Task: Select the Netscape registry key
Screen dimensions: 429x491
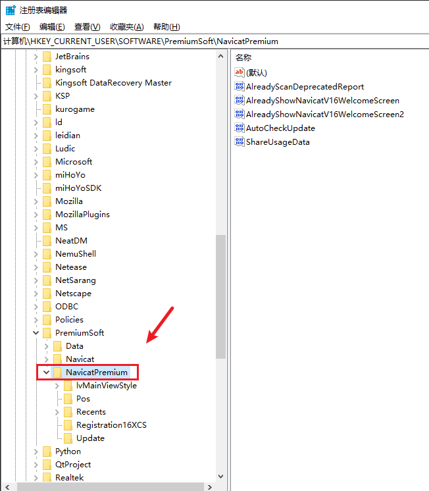Action: coord(73,294)
